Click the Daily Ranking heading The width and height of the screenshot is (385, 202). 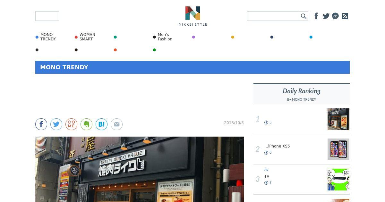point(302,91)
